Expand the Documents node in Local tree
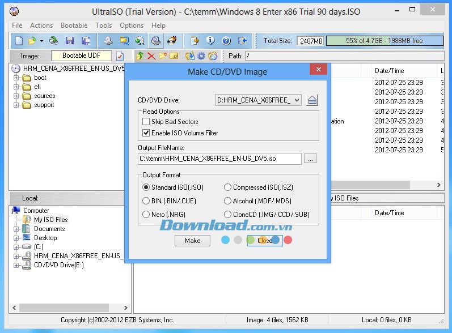This screenshot has width=452, height=333. click(x=16, y=229)
